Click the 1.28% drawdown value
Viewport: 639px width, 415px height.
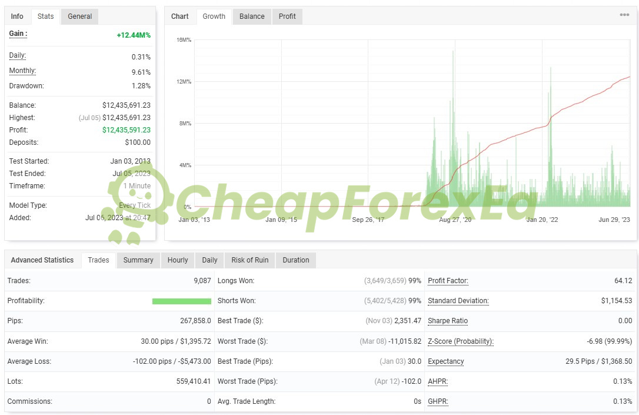pos(141,85)
